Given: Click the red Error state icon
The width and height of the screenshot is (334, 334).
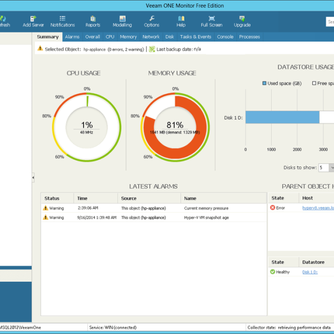Looking at the screenshot, I should click(x=272, y=208).
